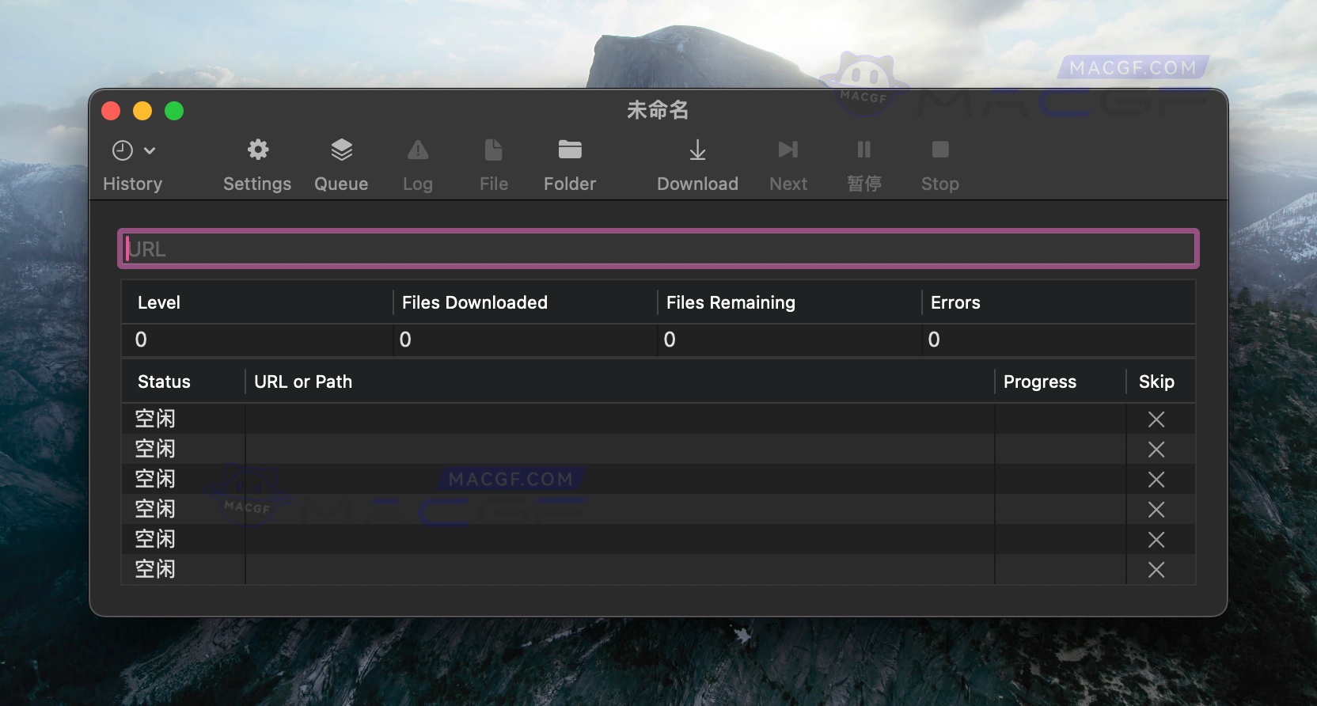
Task: Click Skip X in first 空闲 row
Action: tap(1156, 419)
